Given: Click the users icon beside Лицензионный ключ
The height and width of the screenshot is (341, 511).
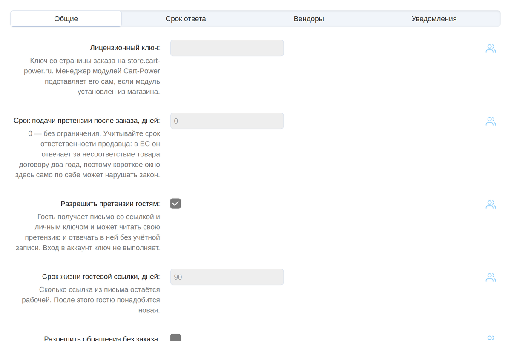Looking at the screenshot, I should point(491,49).
